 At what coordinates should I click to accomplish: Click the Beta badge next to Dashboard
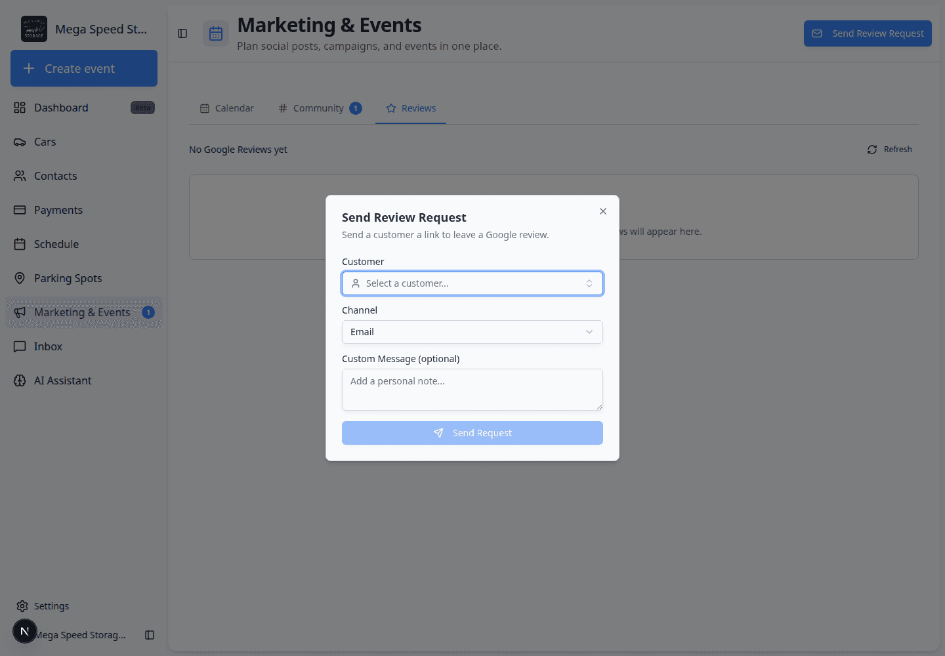click(x=142, y=108)
